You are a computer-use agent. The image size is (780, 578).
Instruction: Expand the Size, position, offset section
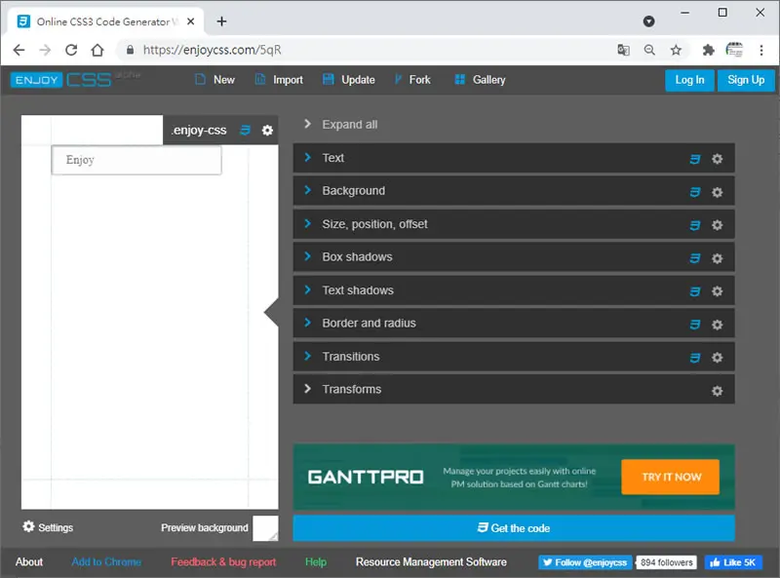(514, 224)
